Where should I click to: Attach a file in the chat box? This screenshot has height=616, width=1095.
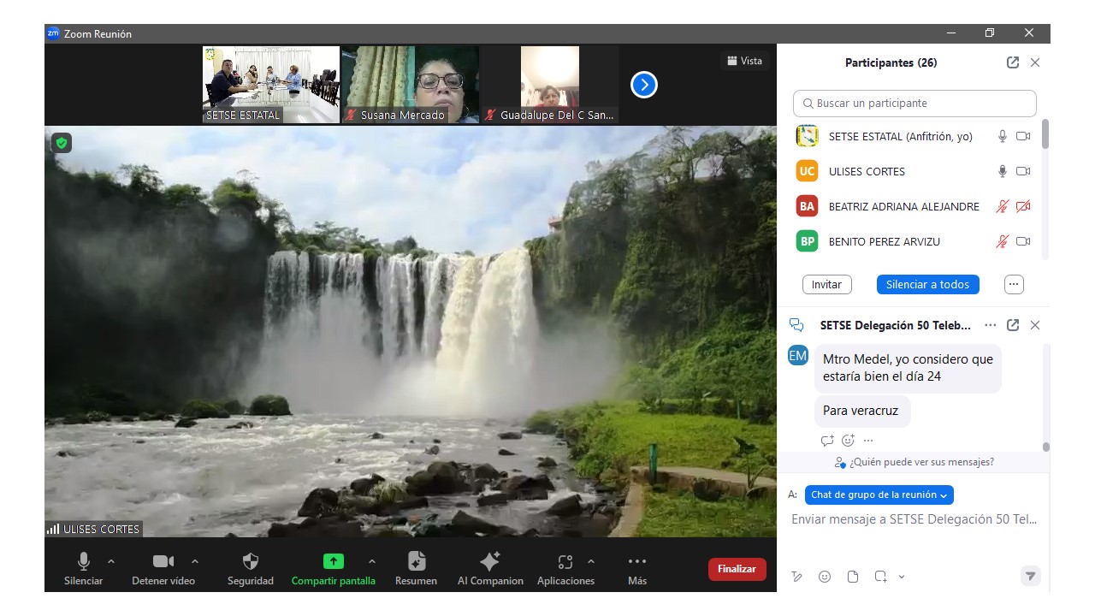coord(853,577)
